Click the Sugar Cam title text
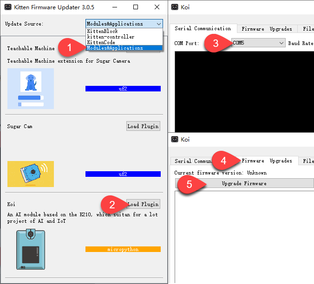This screenshot has height=284, width=314. (x=20, y=126)
